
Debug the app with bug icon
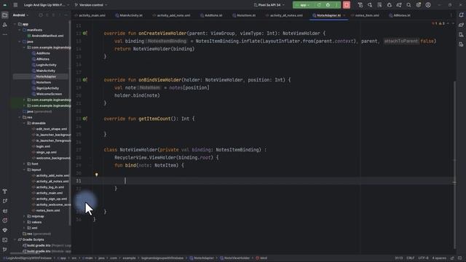(x=328, y=5)
